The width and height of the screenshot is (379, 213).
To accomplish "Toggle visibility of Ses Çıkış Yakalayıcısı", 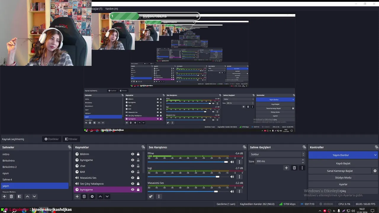I will click(133, 184).
